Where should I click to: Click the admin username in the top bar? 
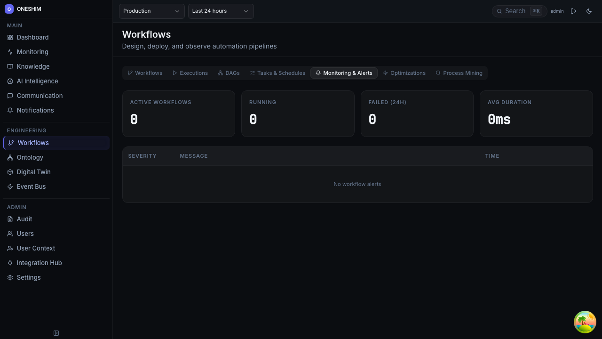point(557,11)
